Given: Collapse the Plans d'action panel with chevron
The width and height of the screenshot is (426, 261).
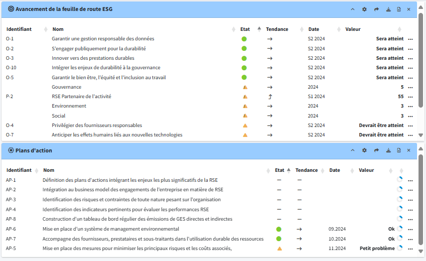Looking at the screenshot, I should pyautogui.click(x=353, y=150).
